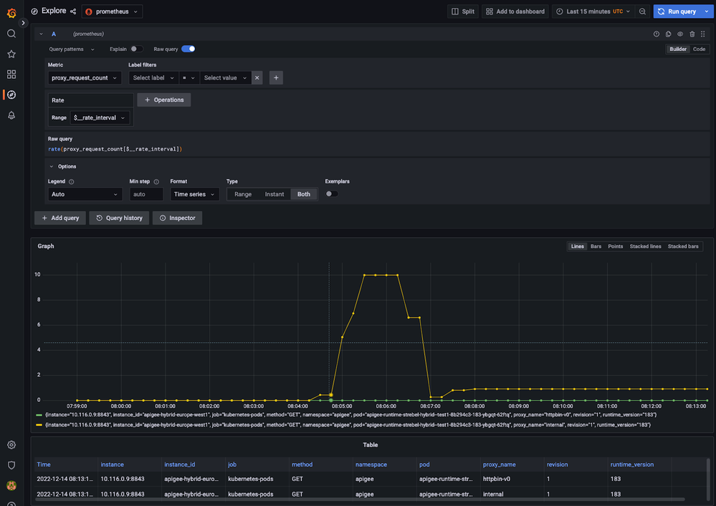Click Add to dashboard button
Screen dimensions: 716x506
(x=515, y=11)
